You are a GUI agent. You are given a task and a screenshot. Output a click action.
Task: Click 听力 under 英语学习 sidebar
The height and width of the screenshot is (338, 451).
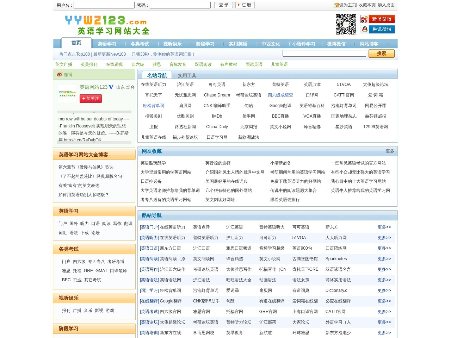tap(85, 224)
